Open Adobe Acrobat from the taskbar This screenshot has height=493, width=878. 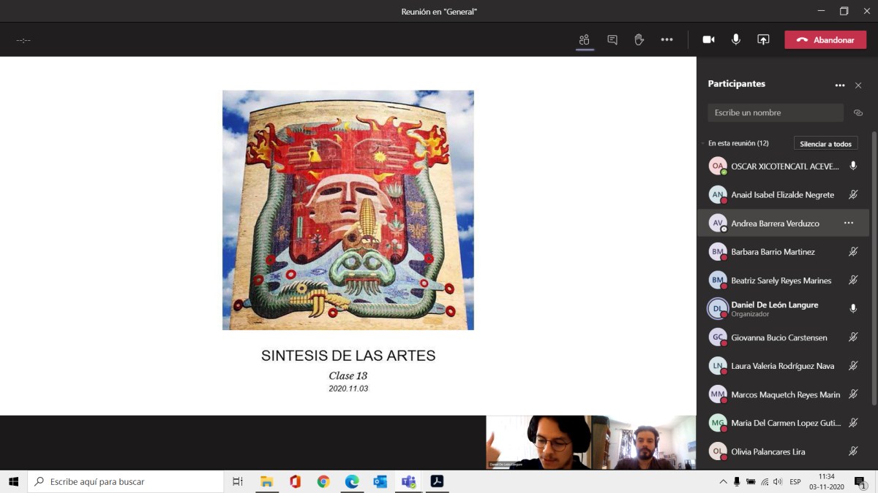437,481
